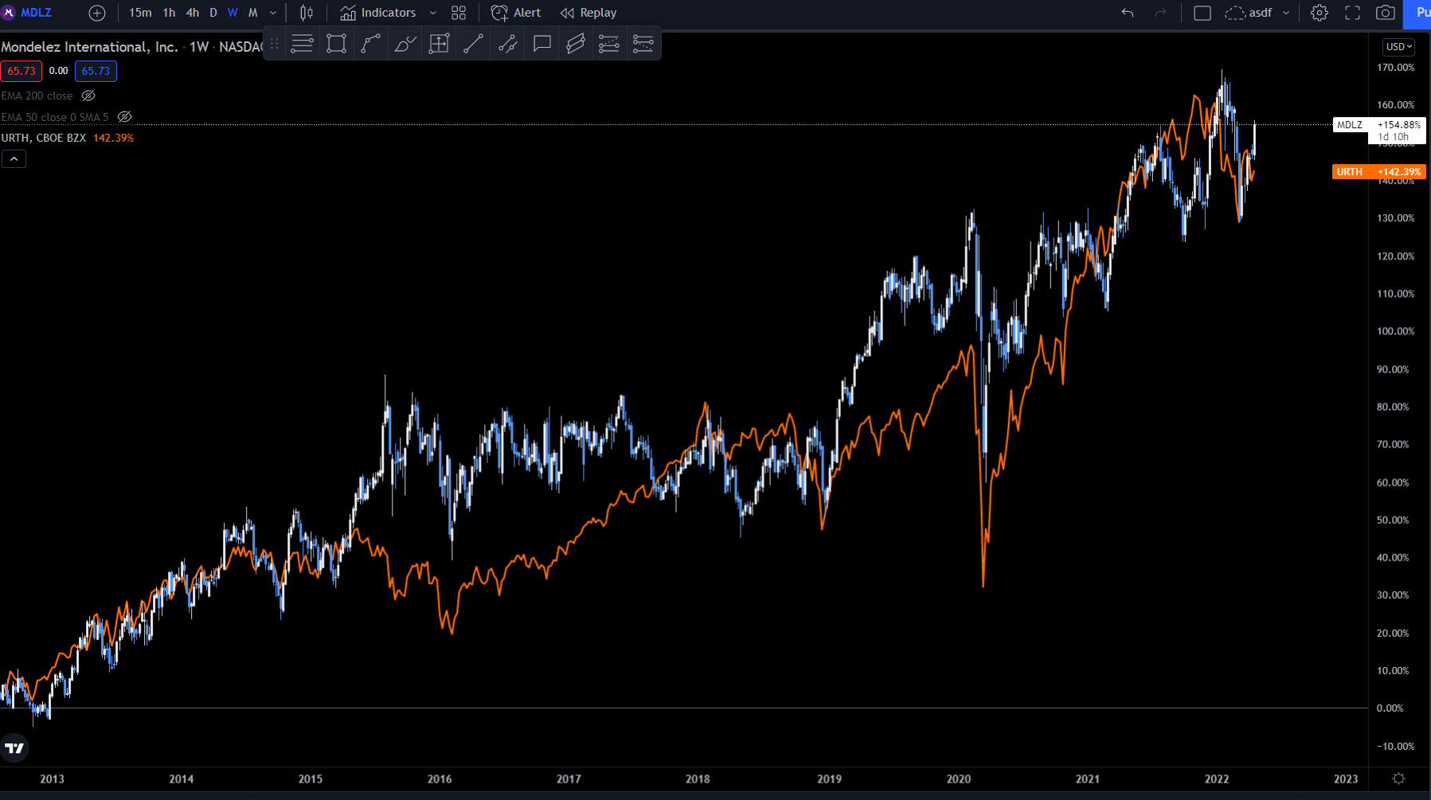
Task: Open the layout setup square icon
Action: [x=1202, y=13]
